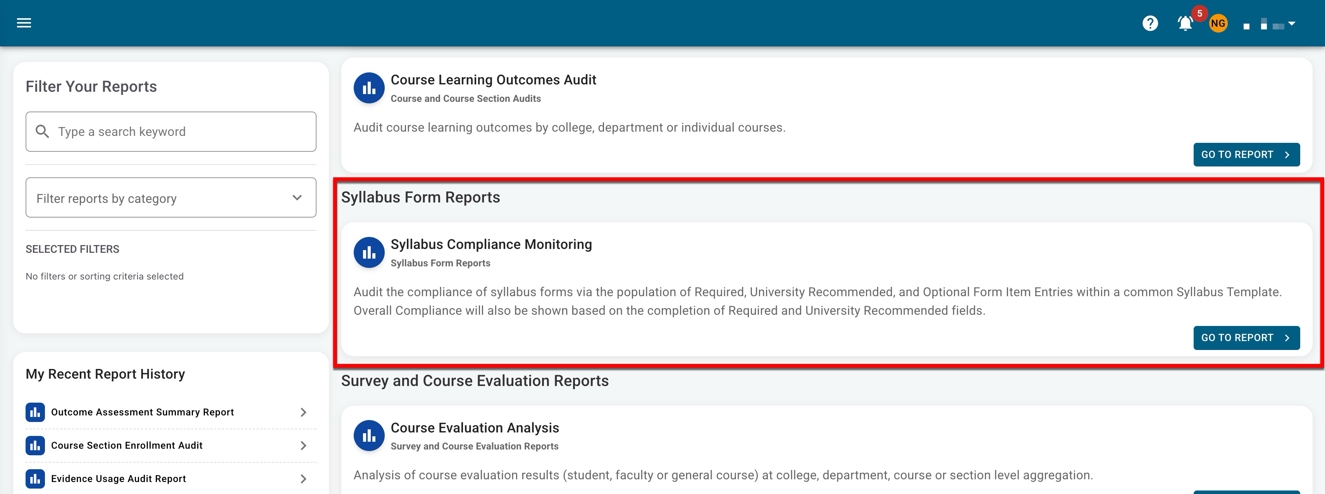
Task: Open the Evidence Usage Audit Report history item
Action: coord(118,479)
